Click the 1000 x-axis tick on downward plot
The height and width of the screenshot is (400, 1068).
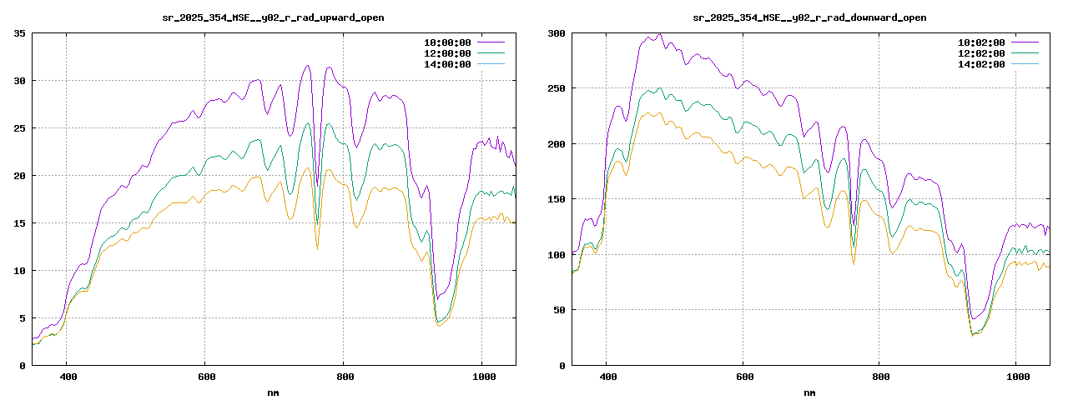click(x=1015, y=377)
